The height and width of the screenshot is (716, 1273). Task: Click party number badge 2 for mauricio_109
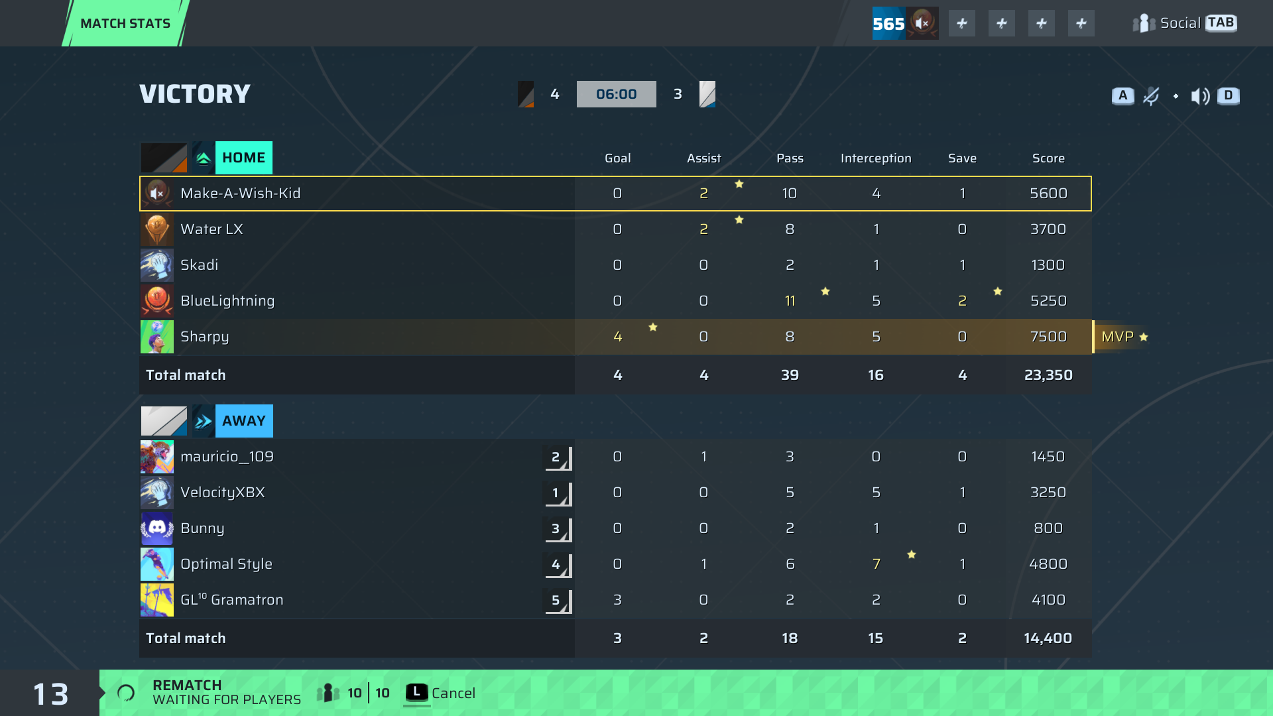coord(558,457)
